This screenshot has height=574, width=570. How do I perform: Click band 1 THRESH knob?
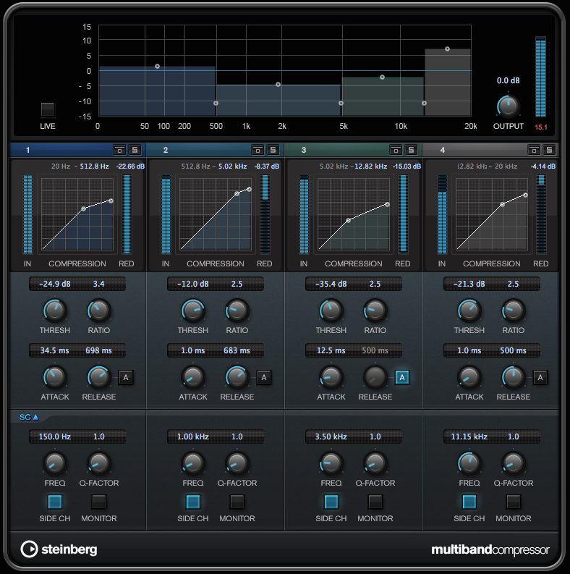pos(55,311)
